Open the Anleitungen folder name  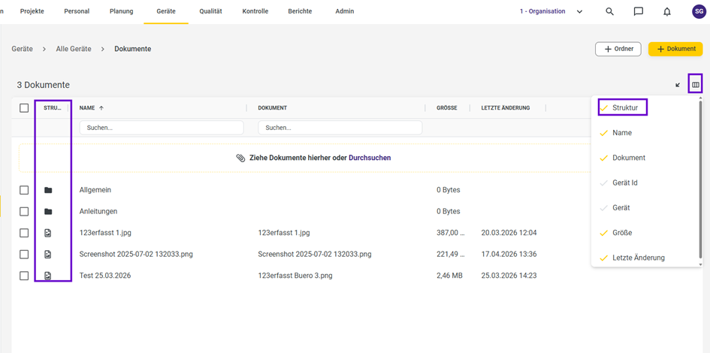(98, 211)
